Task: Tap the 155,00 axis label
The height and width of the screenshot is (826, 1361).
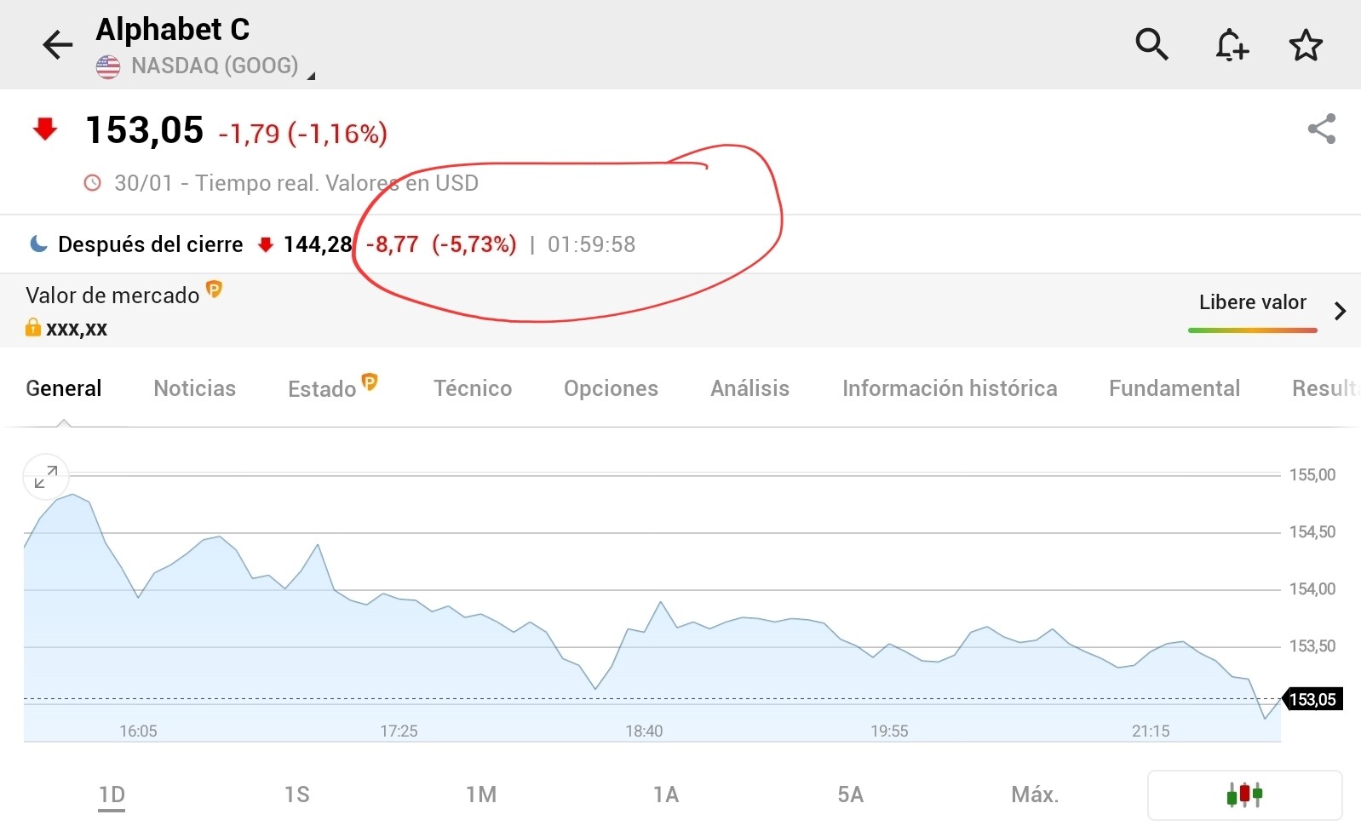Action: (x=1312, y=475)
